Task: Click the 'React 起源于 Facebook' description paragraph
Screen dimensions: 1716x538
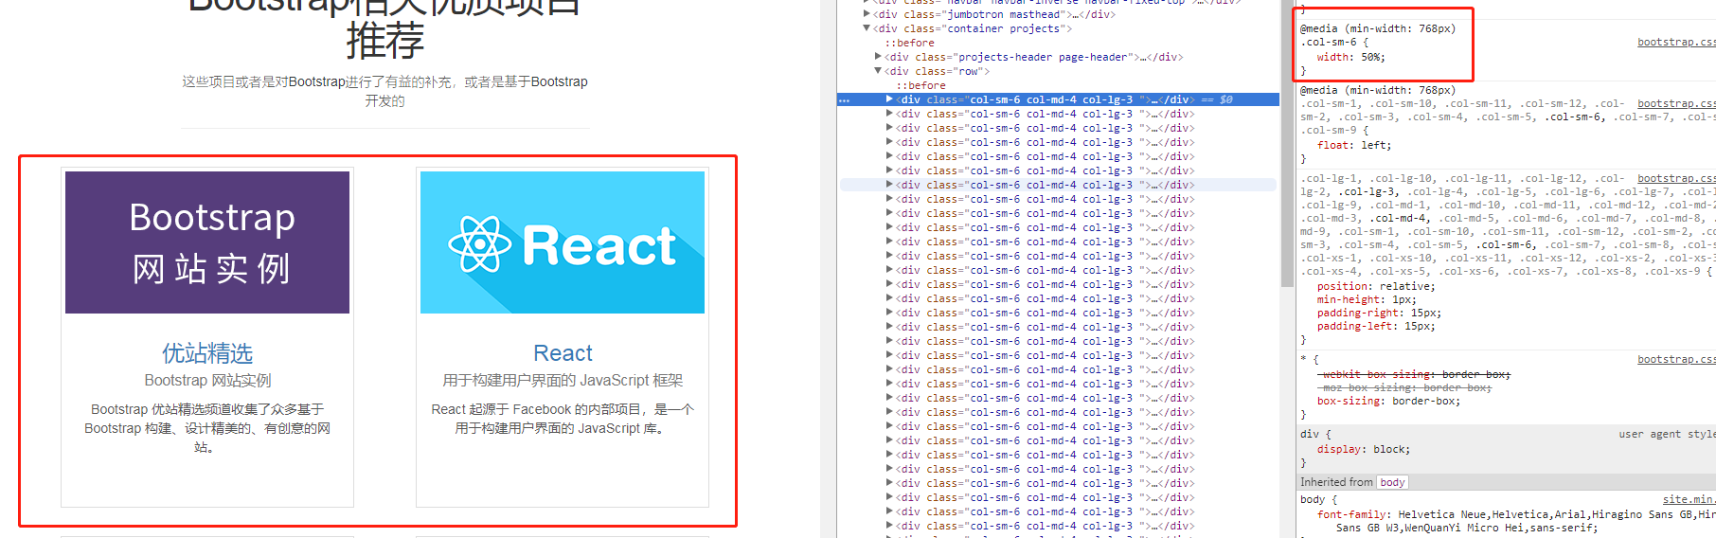Action: point(563,419)
